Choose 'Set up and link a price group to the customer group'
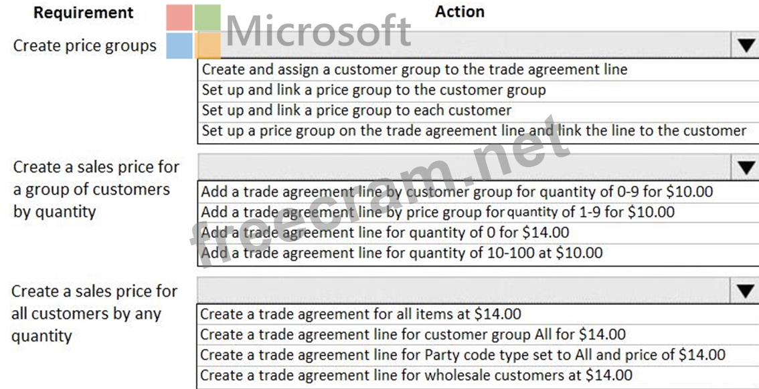Screen dimensions: 759x389 tap(373, 90)
